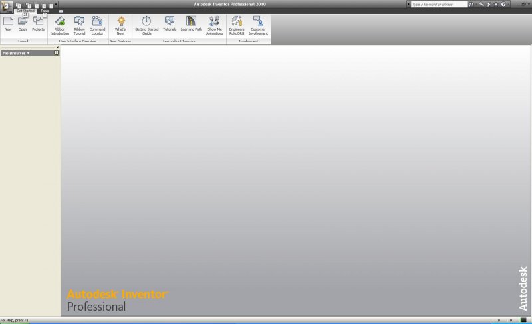Open Customer Involvement program
This screenshot has height=324, width=532.
click(x=258, y=25)
